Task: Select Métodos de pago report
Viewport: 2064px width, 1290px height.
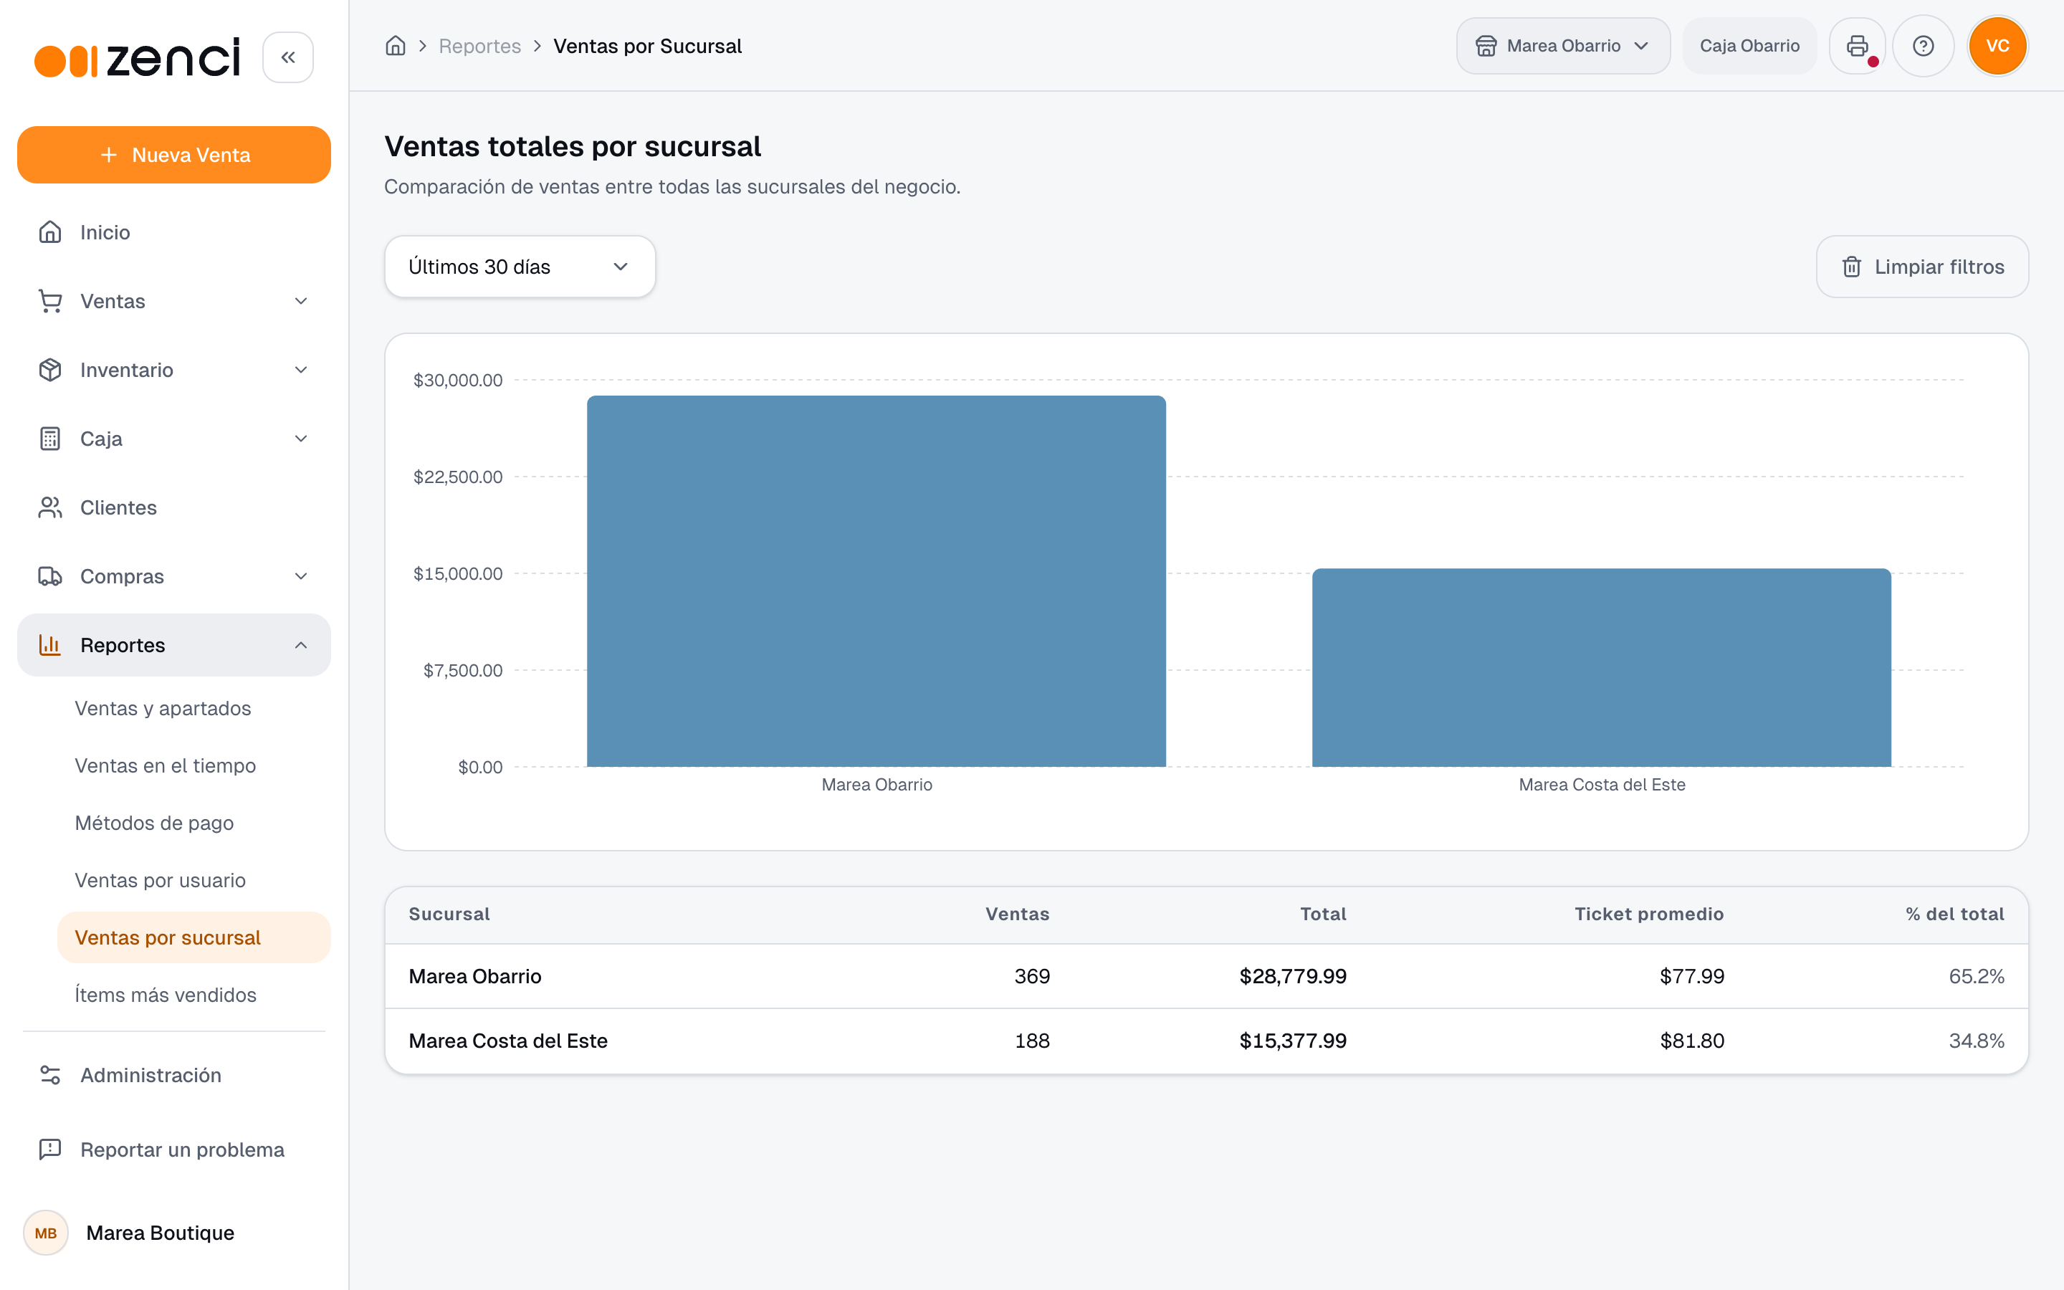Action: click(x=154, y=823)
